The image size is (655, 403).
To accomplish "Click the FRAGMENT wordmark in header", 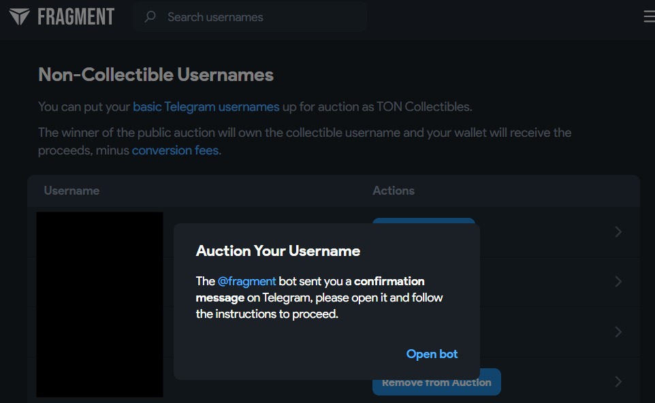I will click(x=76, y=16).
